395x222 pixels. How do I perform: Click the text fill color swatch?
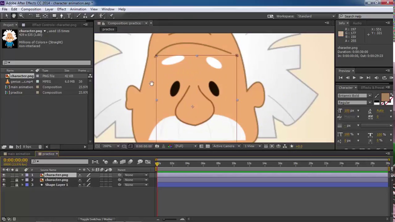tap(385, 97)
